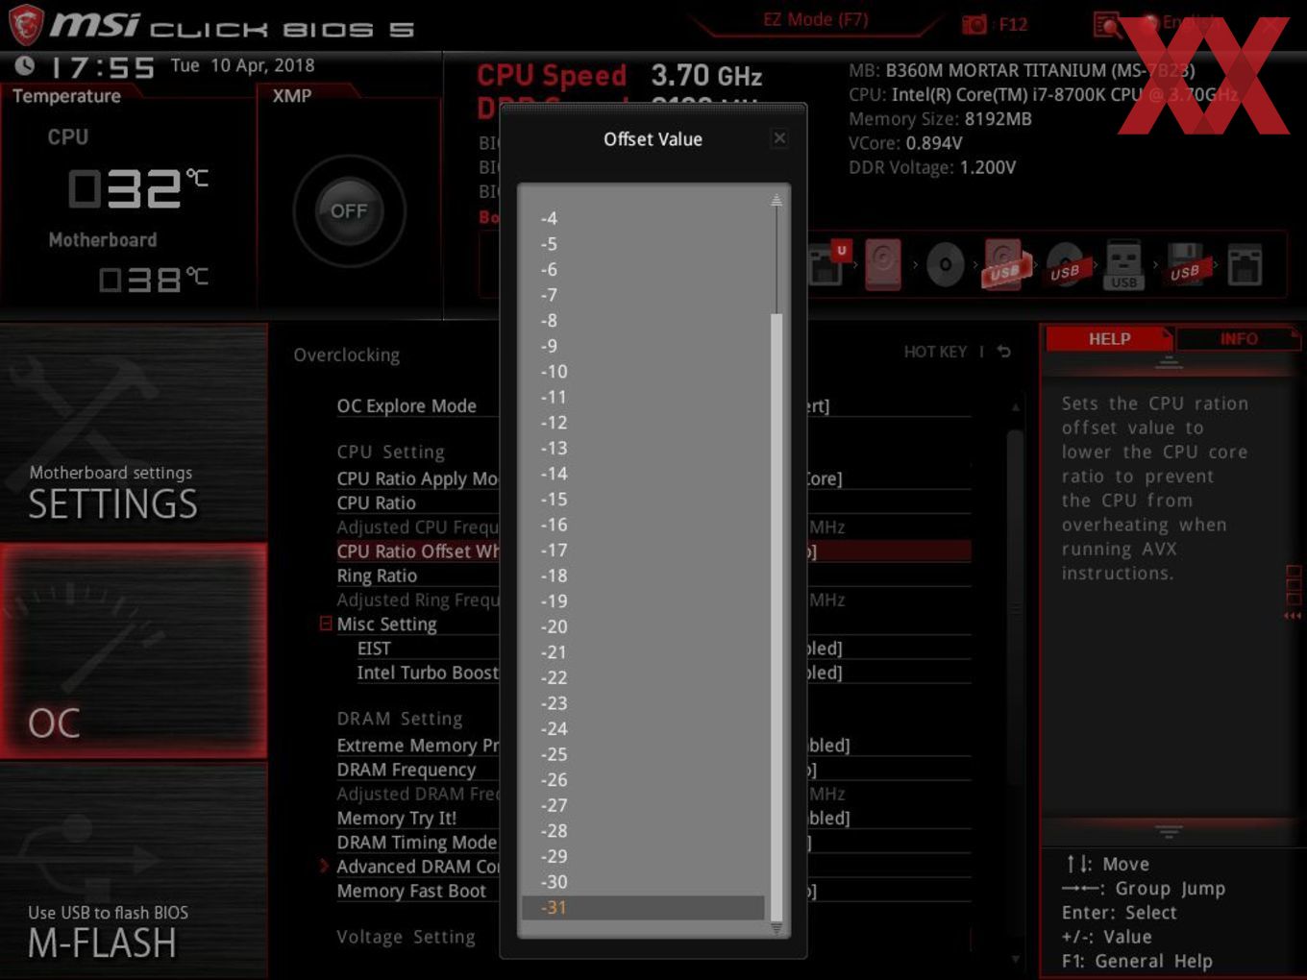Select the CPU Ratio setting row
This screenshot has height=980, width=1307.
[653, 502]
